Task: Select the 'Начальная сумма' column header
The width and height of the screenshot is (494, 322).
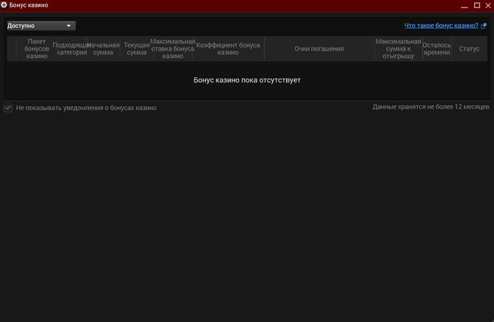Action: [103, 49]
